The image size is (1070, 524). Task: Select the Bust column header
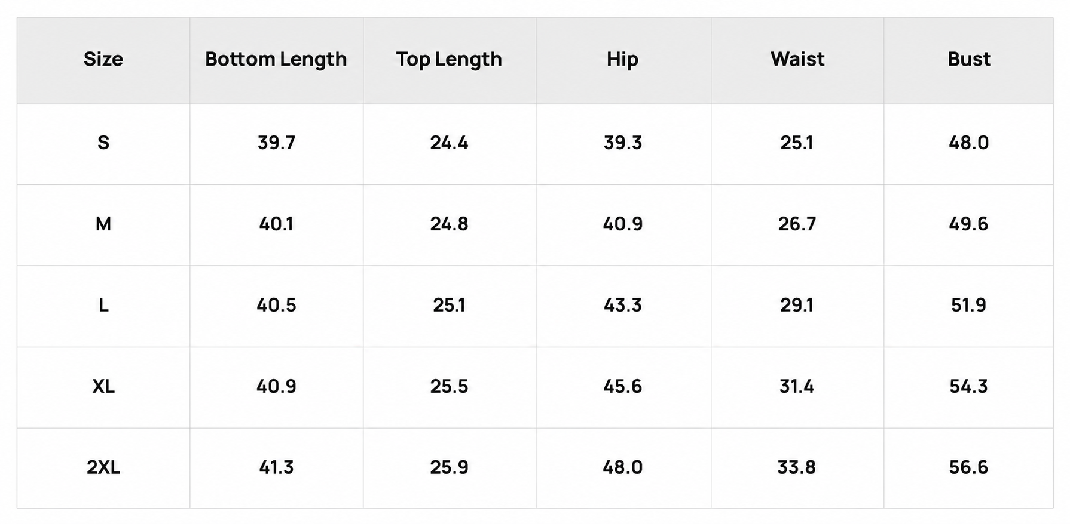[969, 59]
